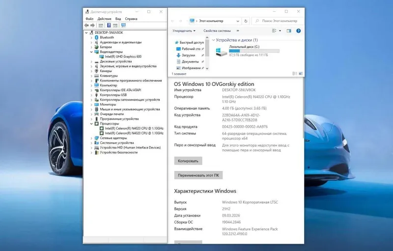Image resolution: width=393 pixels, height=251 pixels.
Task: Click the Локальный диск (C:) drive icon
Action: (x=222, y=52)
